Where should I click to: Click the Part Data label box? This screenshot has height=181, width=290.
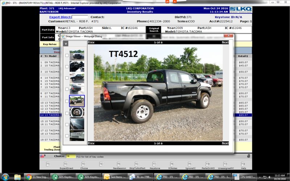tap(48, 30)
